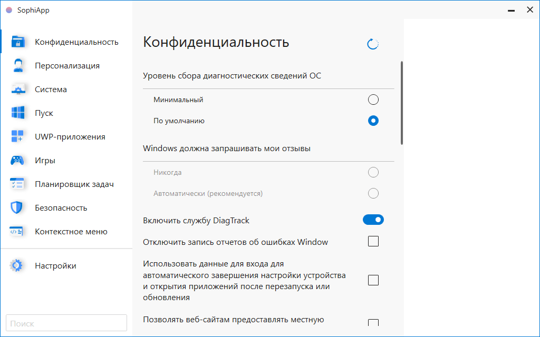Open the UWP-приложения icon
The width and height of the screenshot is (540, 337).
[17, 136]
